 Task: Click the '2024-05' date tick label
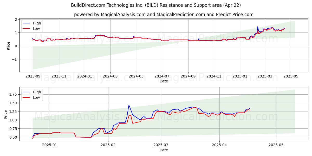(x=136, y=76)
